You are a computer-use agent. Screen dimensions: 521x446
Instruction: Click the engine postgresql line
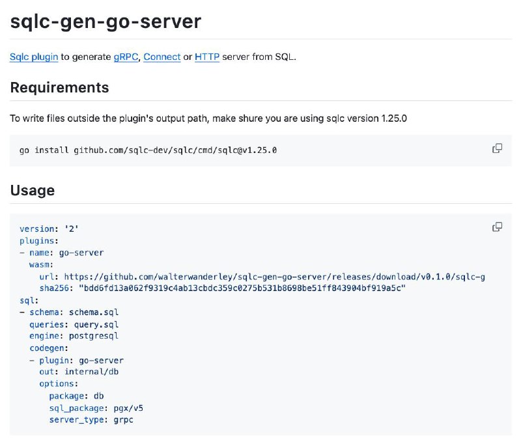coord(74,336)
